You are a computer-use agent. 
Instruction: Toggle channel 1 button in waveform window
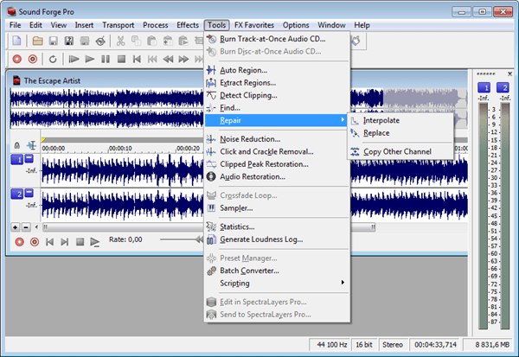(x=16, y=160)
